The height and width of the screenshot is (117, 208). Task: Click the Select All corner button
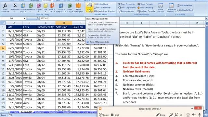tap(3, 23)
